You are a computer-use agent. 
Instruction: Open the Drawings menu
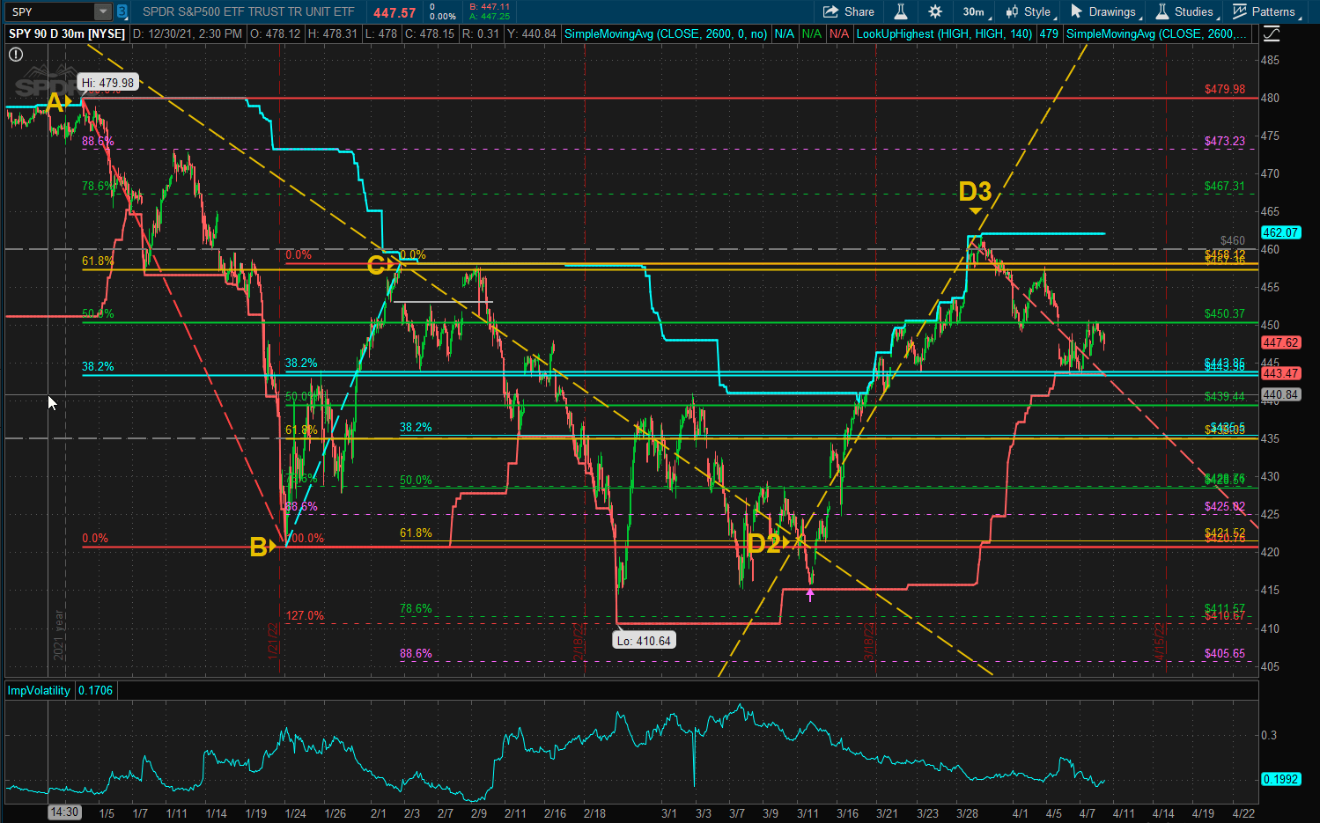click(1105, 11)
